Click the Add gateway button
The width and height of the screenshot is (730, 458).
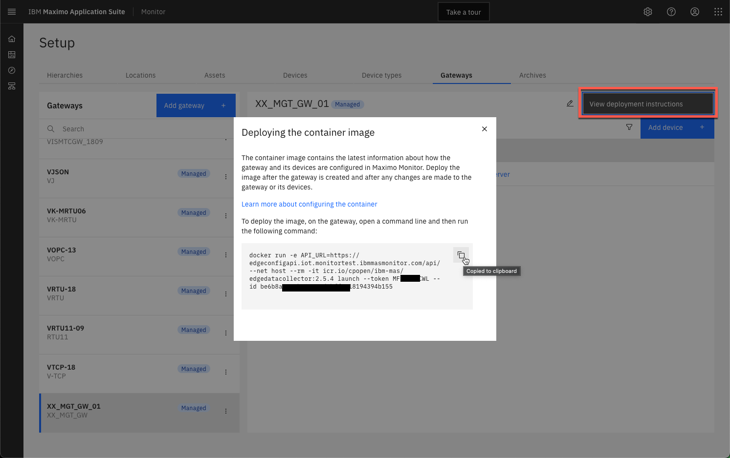[x=196, y=105]
